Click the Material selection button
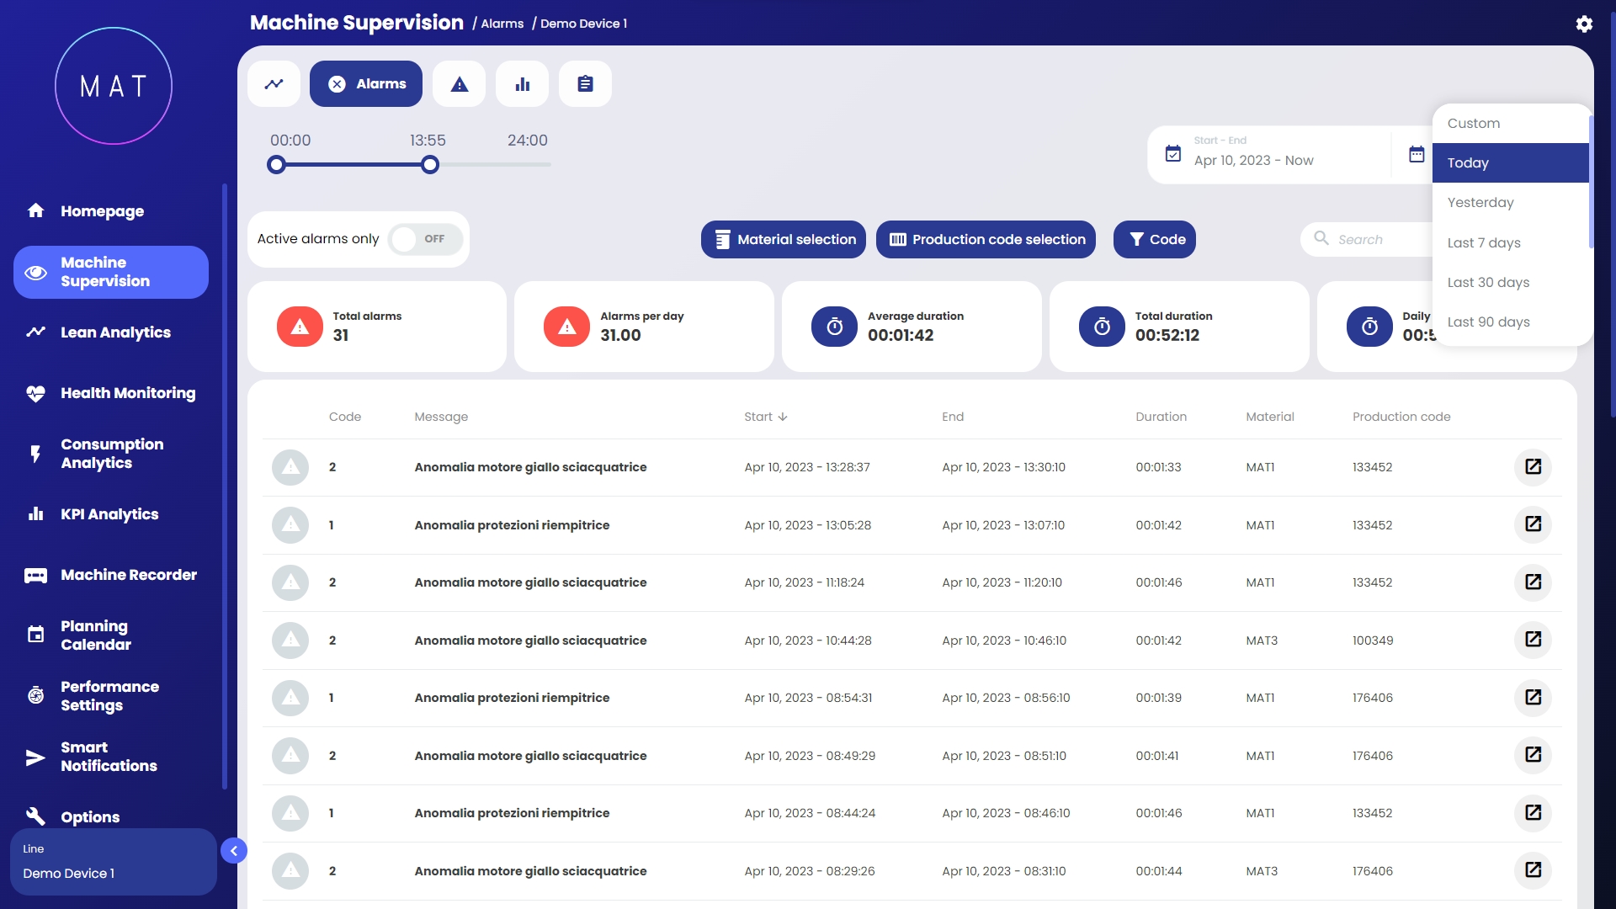The image size is (1616, 909). [784, 240]
